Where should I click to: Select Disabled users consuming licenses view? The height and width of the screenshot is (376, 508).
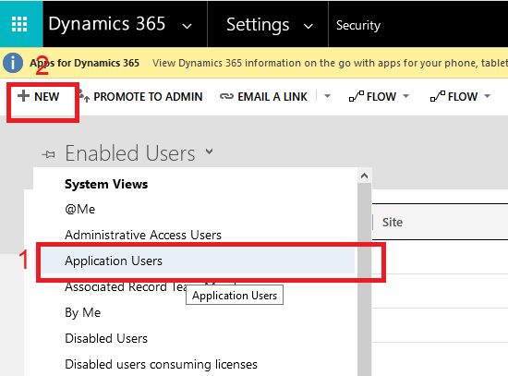pyautogui.click(x=161, y=365)
